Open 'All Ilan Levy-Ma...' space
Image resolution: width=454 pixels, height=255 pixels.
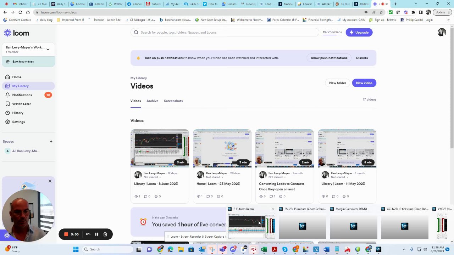[x=26, y=151]
